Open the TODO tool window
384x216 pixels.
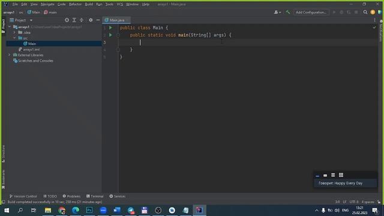click(x=50, y=196)
